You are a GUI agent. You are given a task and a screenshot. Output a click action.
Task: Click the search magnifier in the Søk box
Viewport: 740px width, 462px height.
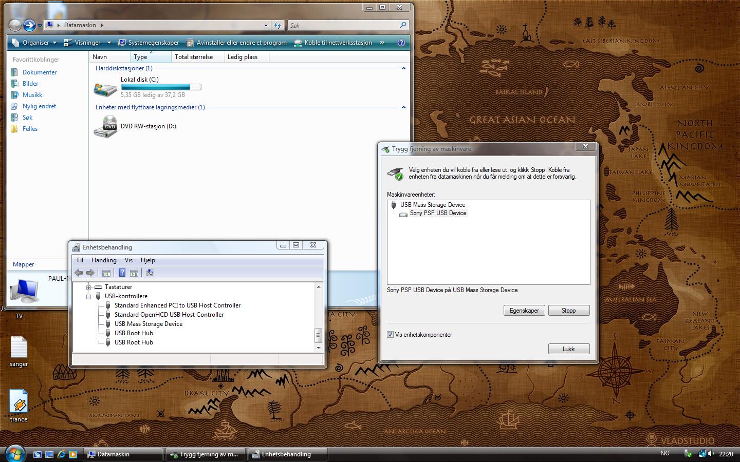pyautogui.click(x=403, y=25)
